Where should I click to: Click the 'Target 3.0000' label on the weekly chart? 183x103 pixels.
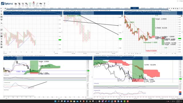(x=44, y=62)
